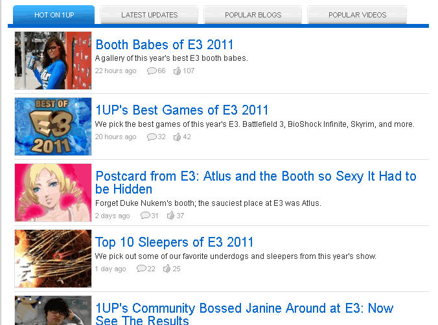Image resolution: width=438 pixels, height=325 pixels.
Task: Click 'Forget Duke Nukem's booth' description
Action: point(208,203)
